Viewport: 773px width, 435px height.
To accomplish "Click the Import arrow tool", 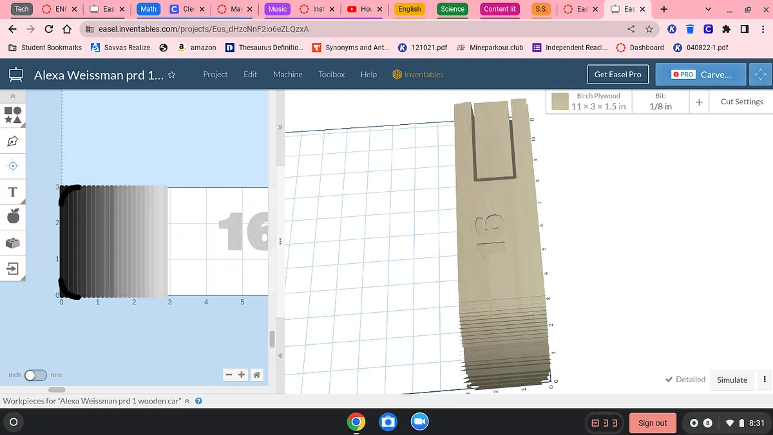I will 13,268.
